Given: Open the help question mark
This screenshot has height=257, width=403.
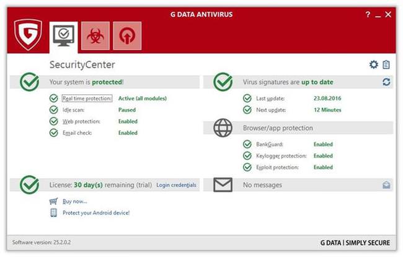Looking at the screenshot, I should (368, 14).
